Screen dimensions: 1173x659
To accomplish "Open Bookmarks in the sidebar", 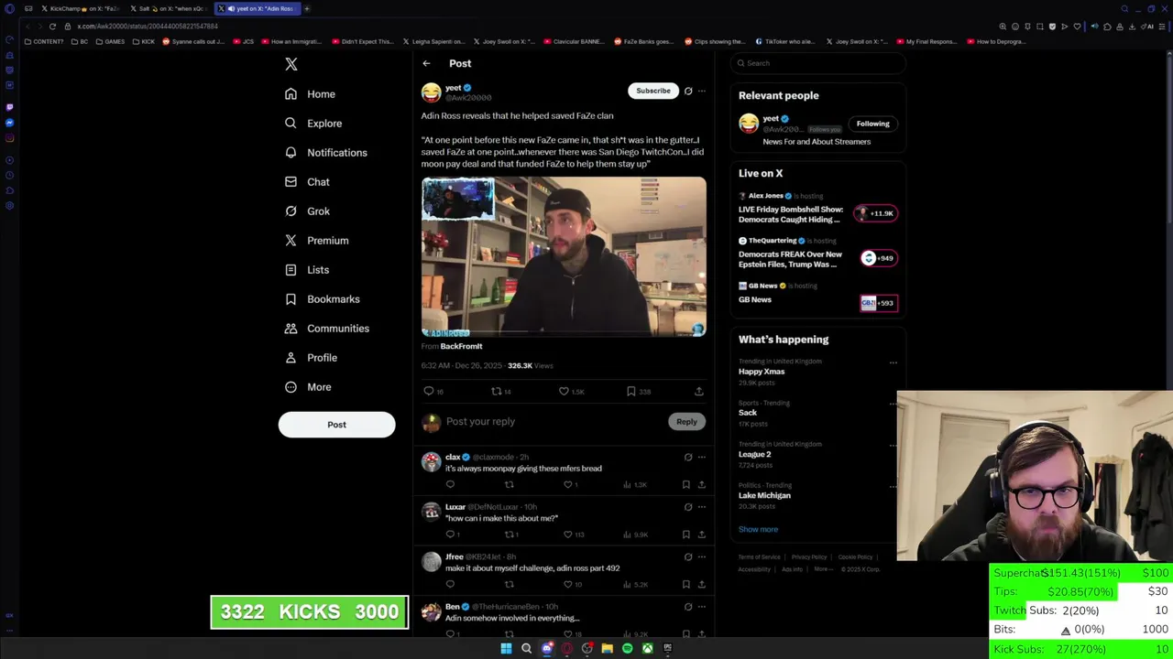I will [x=322, y=299].
